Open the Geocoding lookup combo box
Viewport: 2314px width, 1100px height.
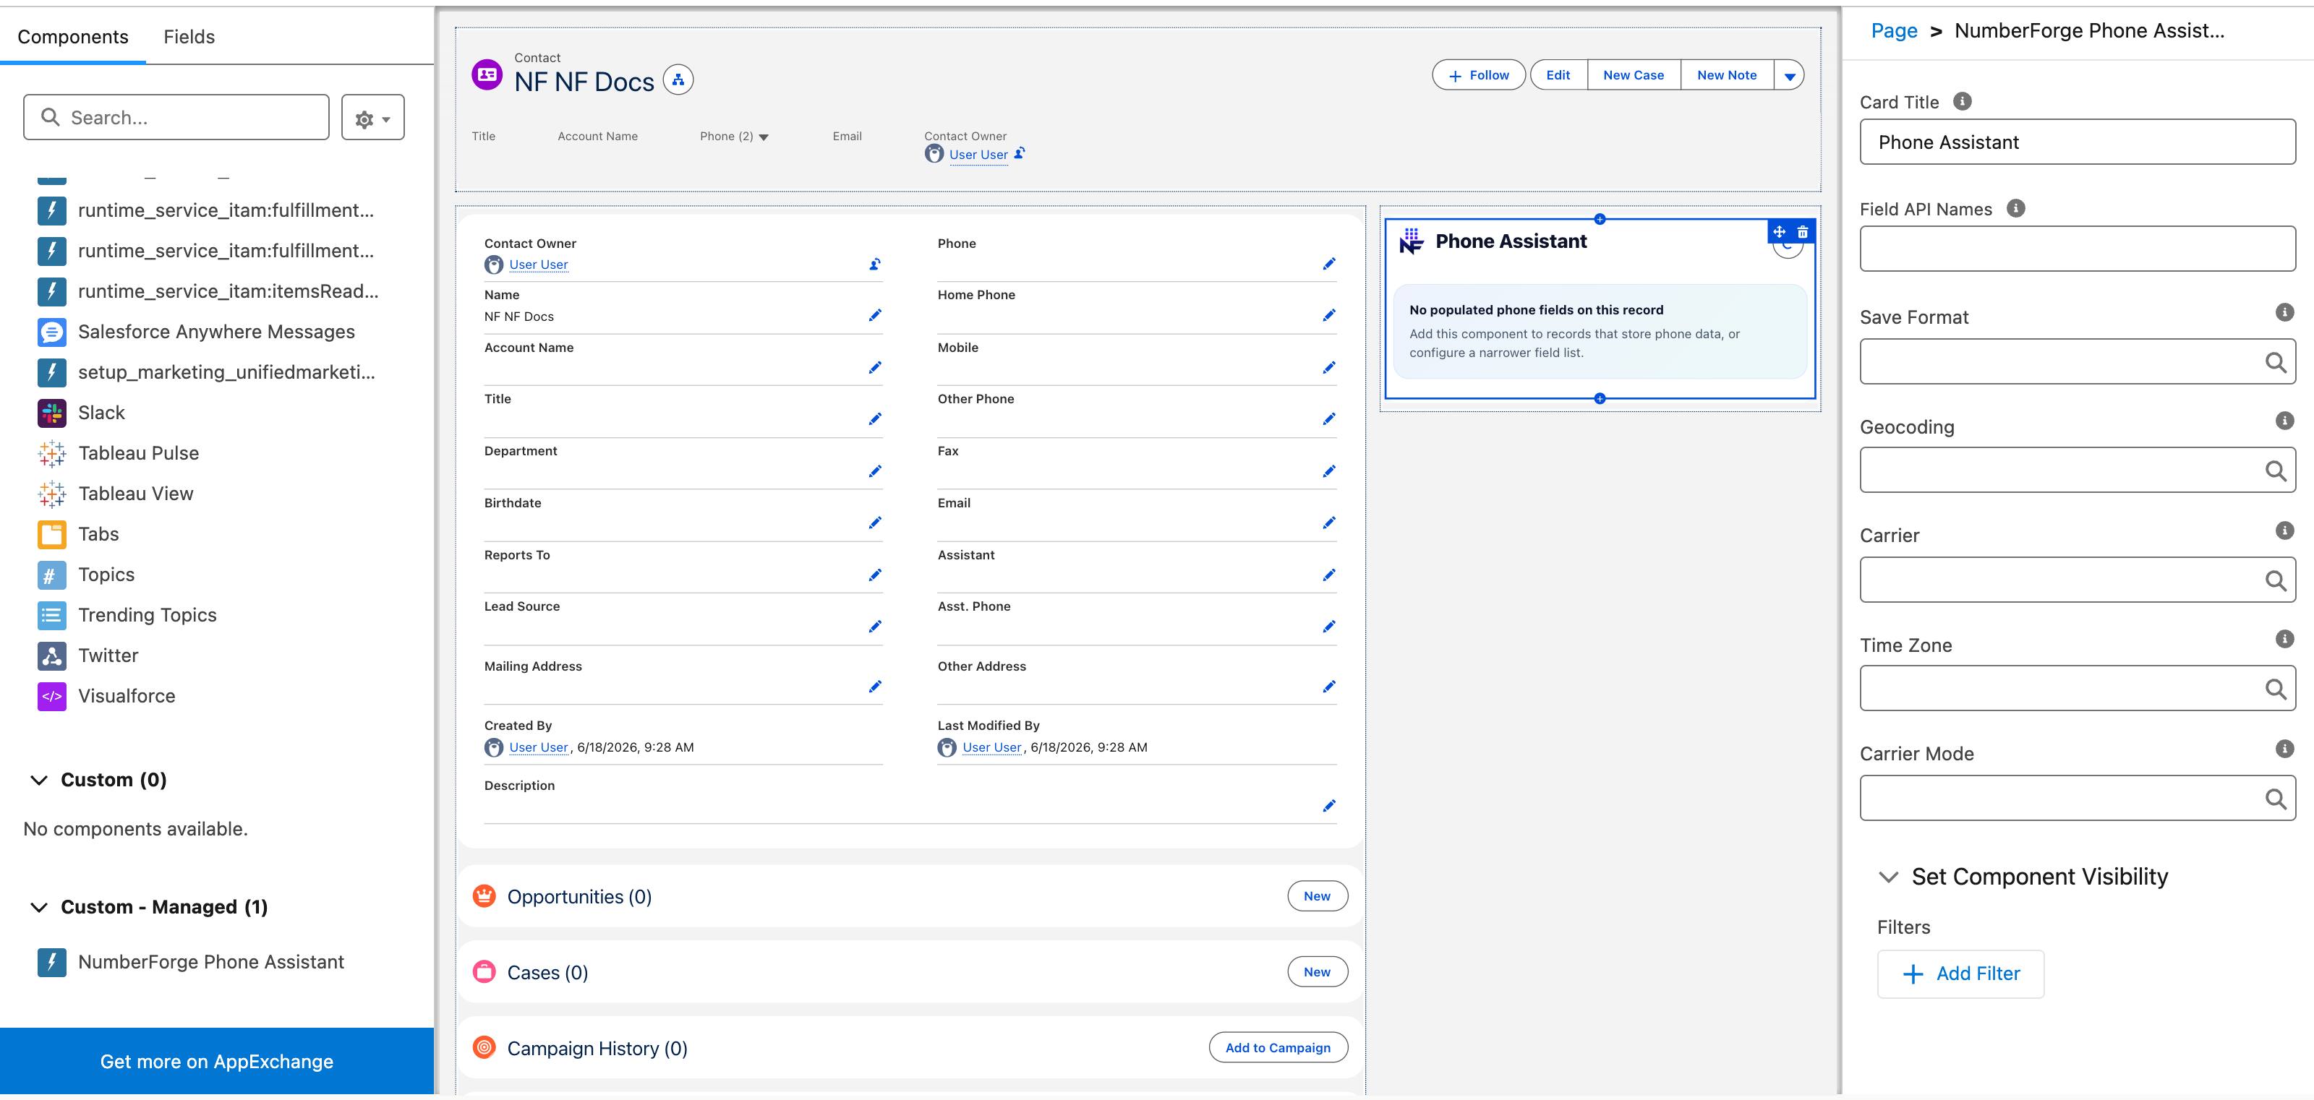click(2077, 470)
